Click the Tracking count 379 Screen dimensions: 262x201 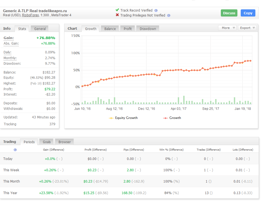coord(52,124)
